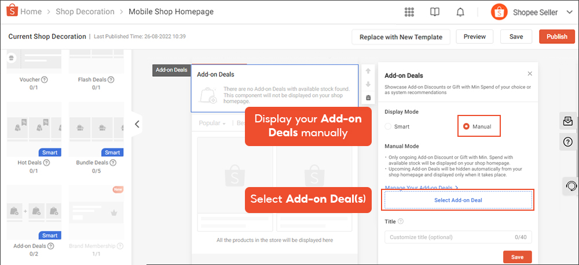Open the apps grid menu icon
Image resolution: width=579 pixels, height=265 pixels.
click(x=409, y=12)
